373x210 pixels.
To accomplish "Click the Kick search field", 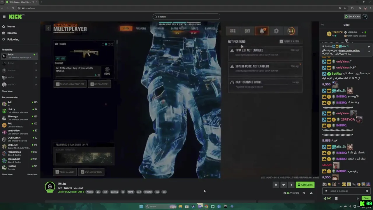I will tap(186, 17).
